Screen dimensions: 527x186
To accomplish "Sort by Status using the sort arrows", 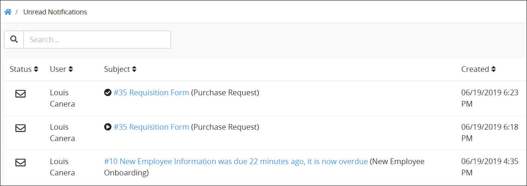I will point(36,69).
